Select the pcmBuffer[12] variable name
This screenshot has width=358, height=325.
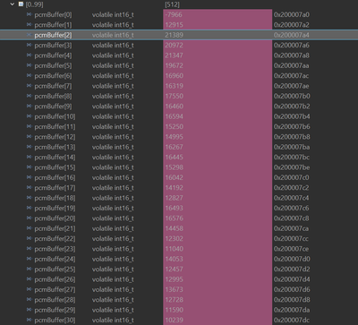[55, 137]
